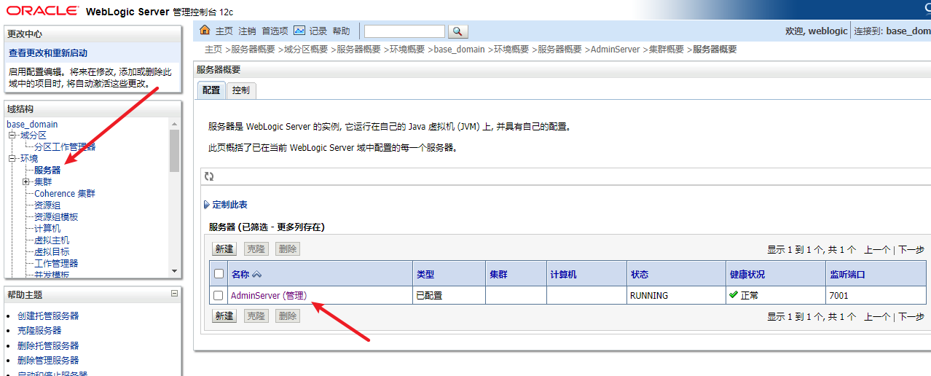This screenshot has height=376, width=931.
Task: Click the home icon in the toolbar
Action: pos(205,31)
